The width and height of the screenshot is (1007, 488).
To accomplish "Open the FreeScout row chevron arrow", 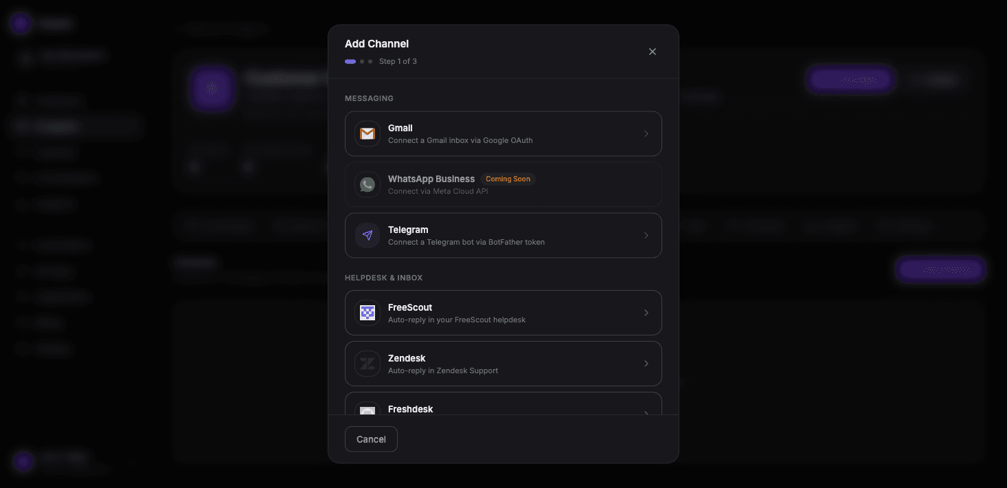I will (x=646, y=313).
